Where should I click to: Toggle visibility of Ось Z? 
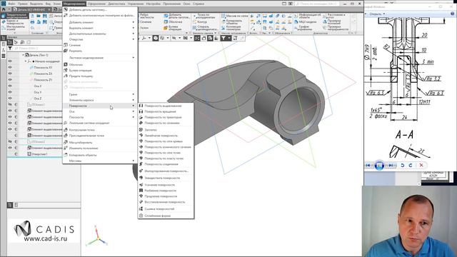pos(10,99)
